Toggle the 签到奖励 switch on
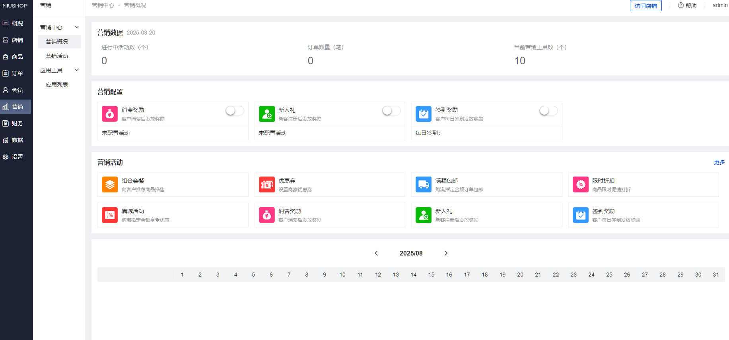 (548, 111)
